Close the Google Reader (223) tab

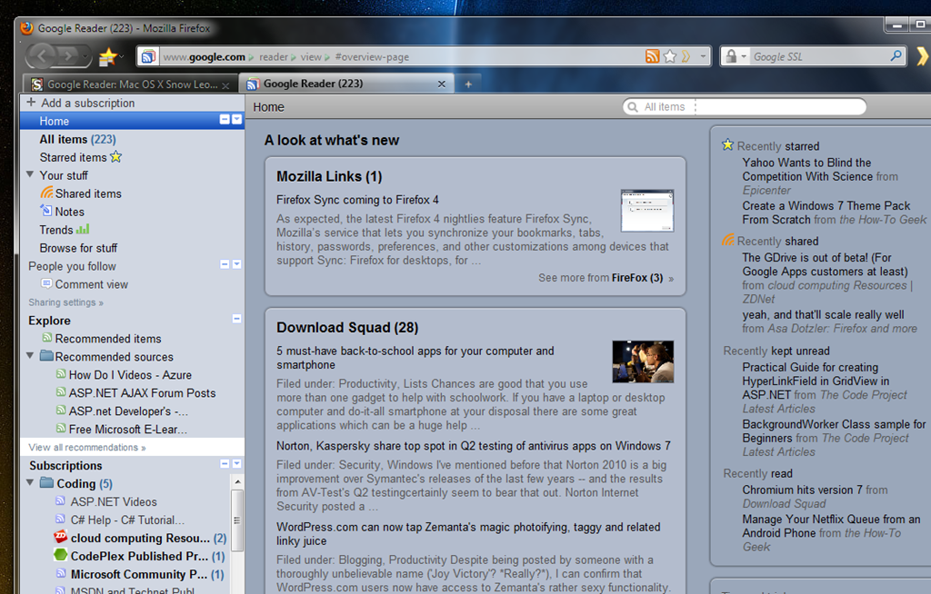pos(441,84)
